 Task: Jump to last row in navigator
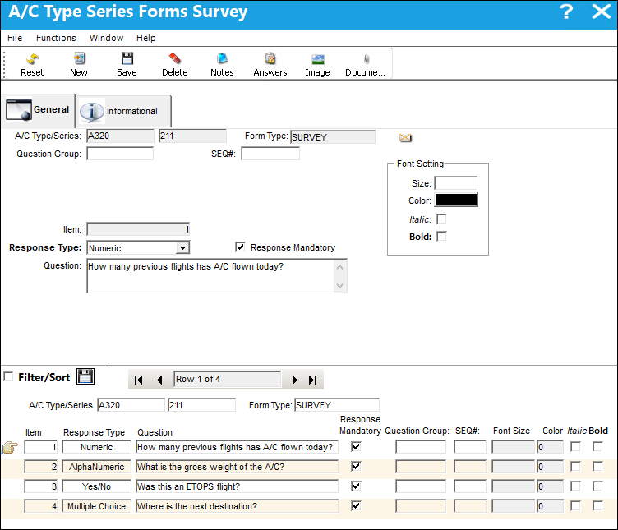pos(313,380)
